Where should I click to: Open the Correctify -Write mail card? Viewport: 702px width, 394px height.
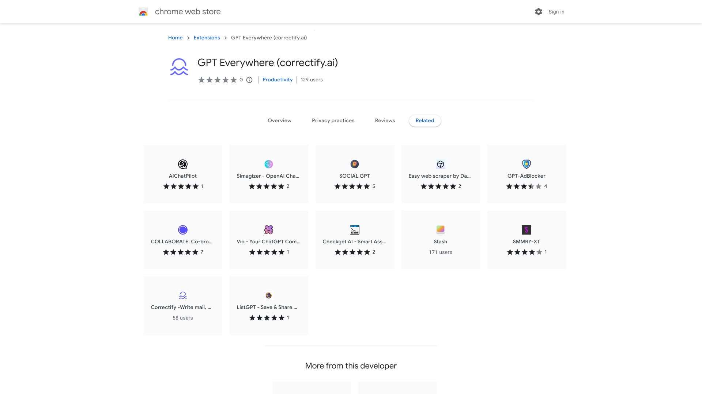183,305
